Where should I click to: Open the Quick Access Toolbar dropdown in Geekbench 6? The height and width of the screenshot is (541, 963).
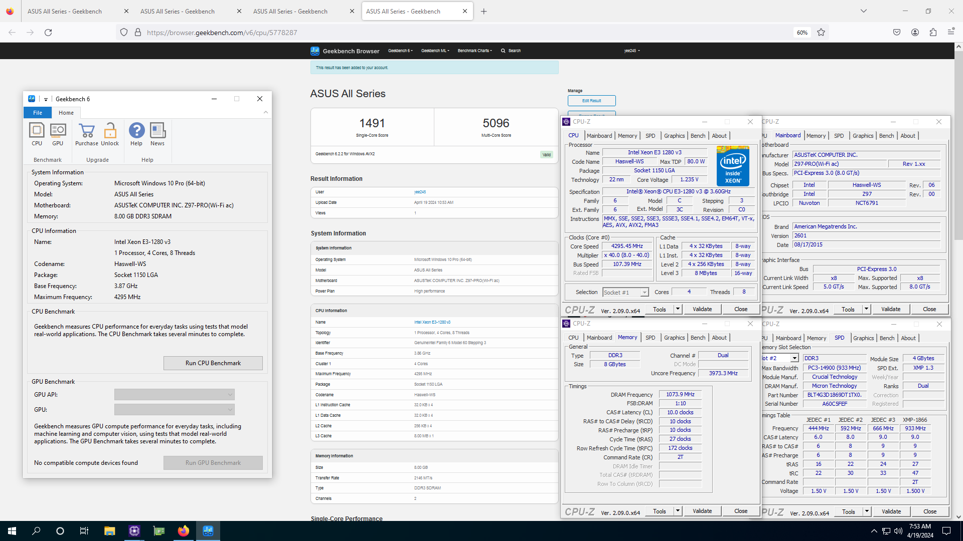pyautogui.click(x=46, y=99)
